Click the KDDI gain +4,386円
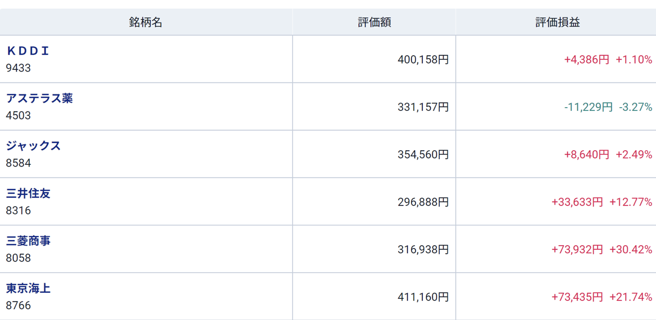The image size is (656, 320). [x=586, y=59]
